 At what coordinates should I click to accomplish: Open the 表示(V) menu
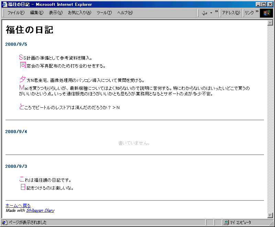tap(55, 13)
